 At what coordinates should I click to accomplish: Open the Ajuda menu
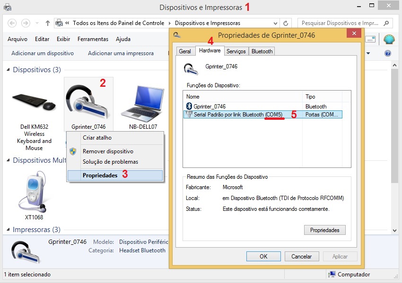pos(123,39)
